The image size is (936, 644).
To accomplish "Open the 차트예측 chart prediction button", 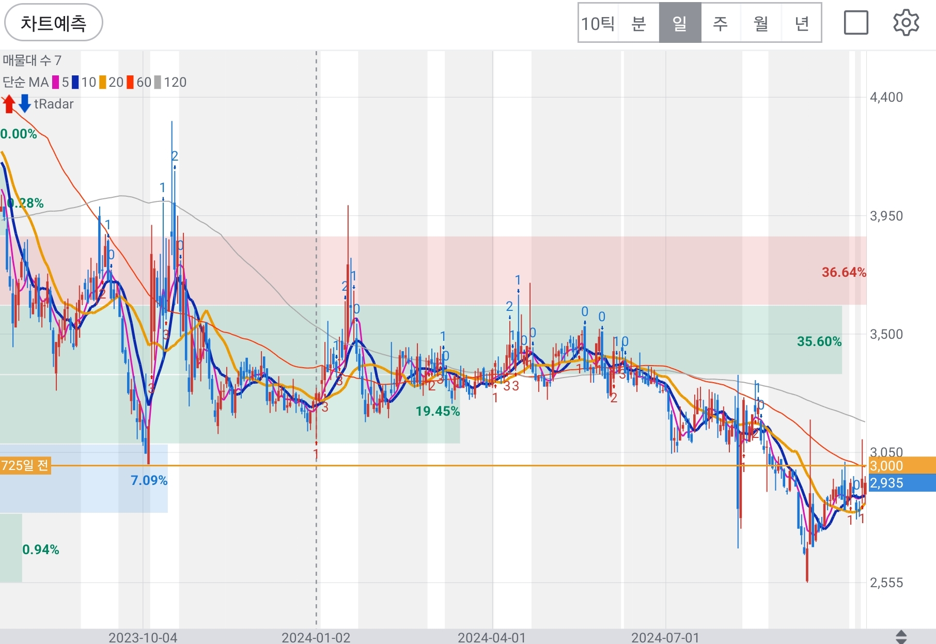I will [54, 23].
